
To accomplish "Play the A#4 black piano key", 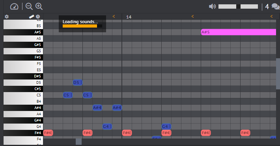I will [23, 108].
